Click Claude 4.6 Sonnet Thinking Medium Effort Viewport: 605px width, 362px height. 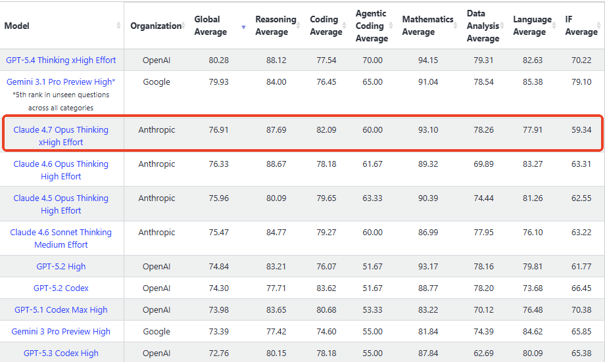(61, 238)
